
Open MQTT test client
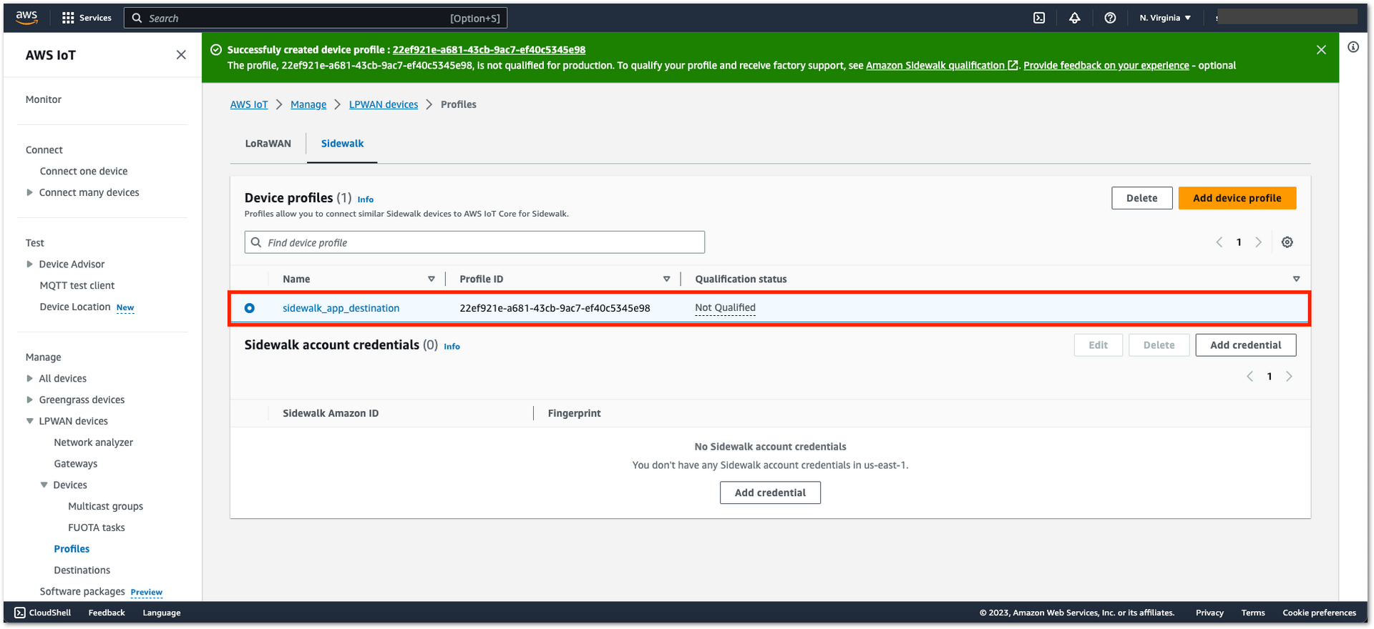click(x=77, y=285)
